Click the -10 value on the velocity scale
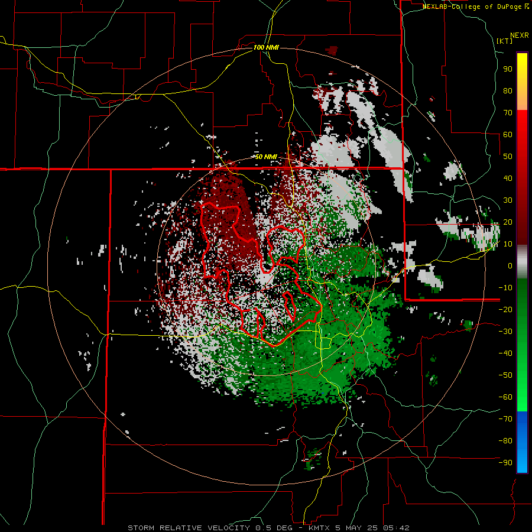532x532 pixels. click(505, 288)
